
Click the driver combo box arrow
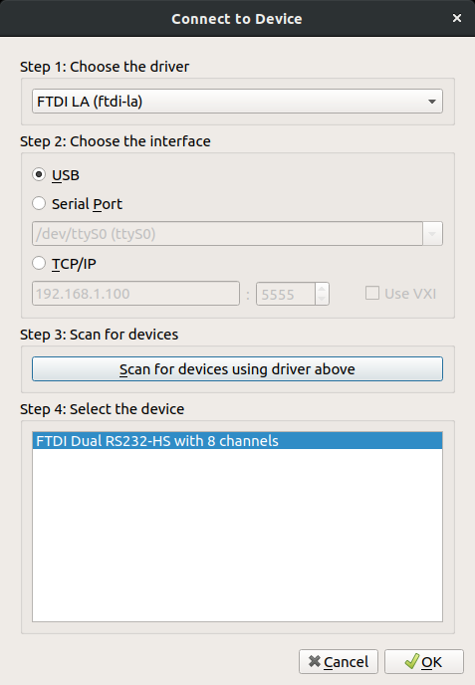[x=432, y=102]
